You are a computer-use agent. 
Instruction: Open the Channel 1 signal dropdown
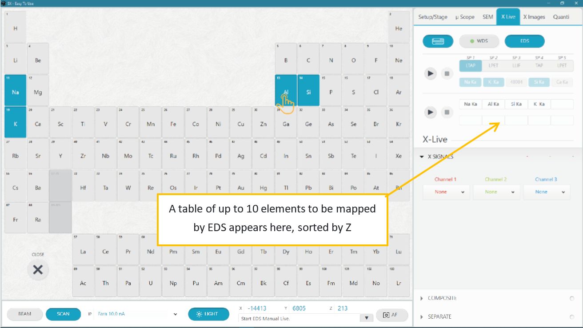[x=446, y=192]
